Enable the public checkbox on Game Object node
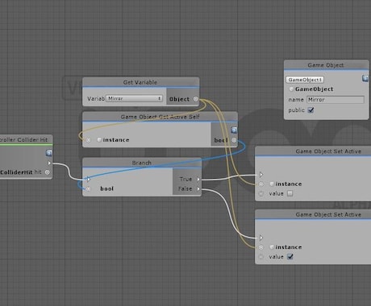371x306 pixels. click(311, 110)
